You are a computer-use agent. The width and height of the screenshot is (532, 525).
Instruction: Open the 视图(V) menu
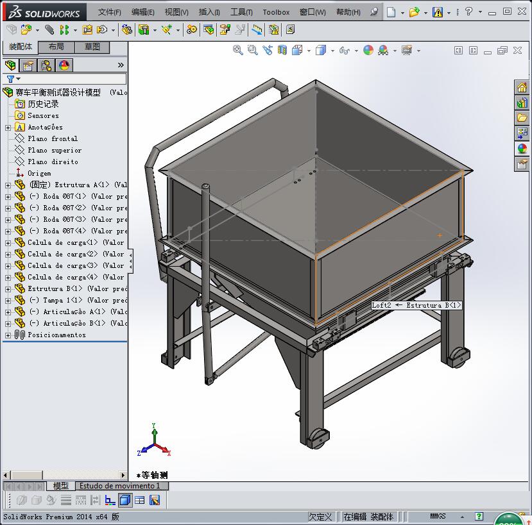pos(176,12)
